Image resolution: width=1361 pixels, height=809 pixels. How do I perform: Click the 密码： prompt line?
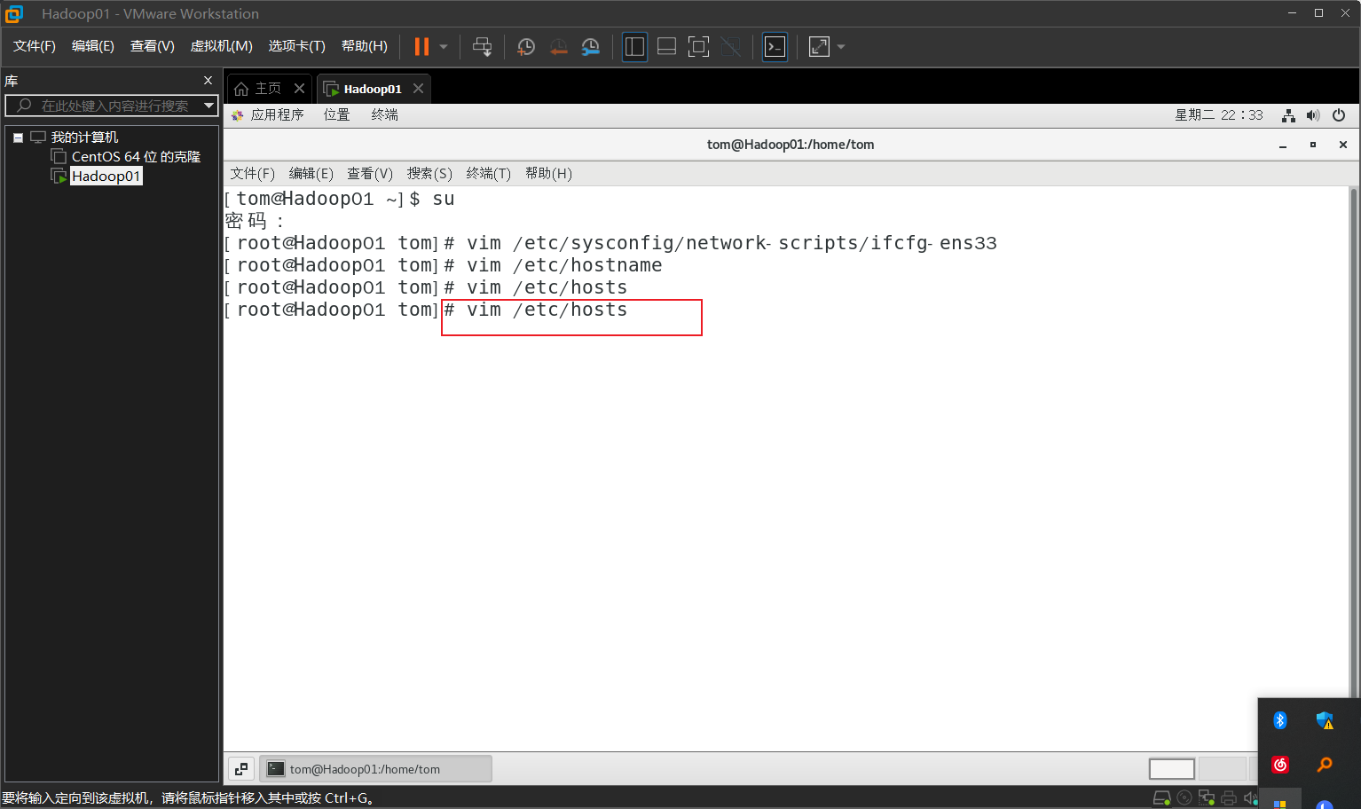[x=255, y=221]
